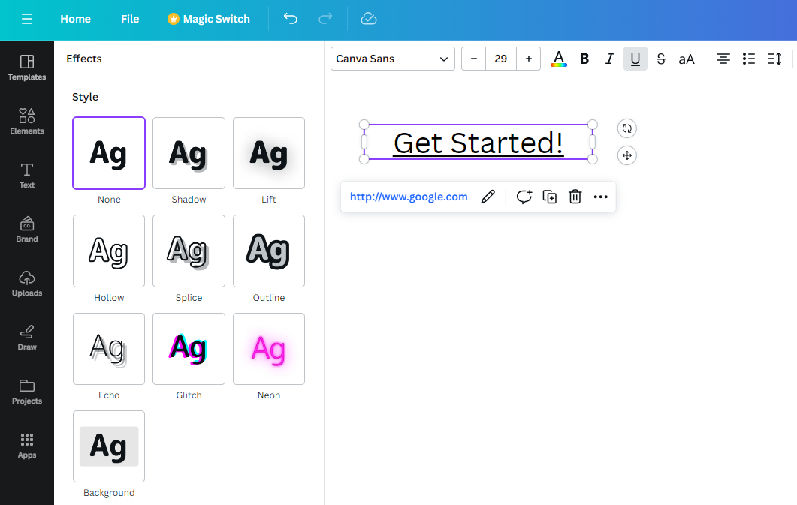Click the rotate handle beside text box
Image resolution: width=797 pixels, height=505 pixels.
[626, 128]
